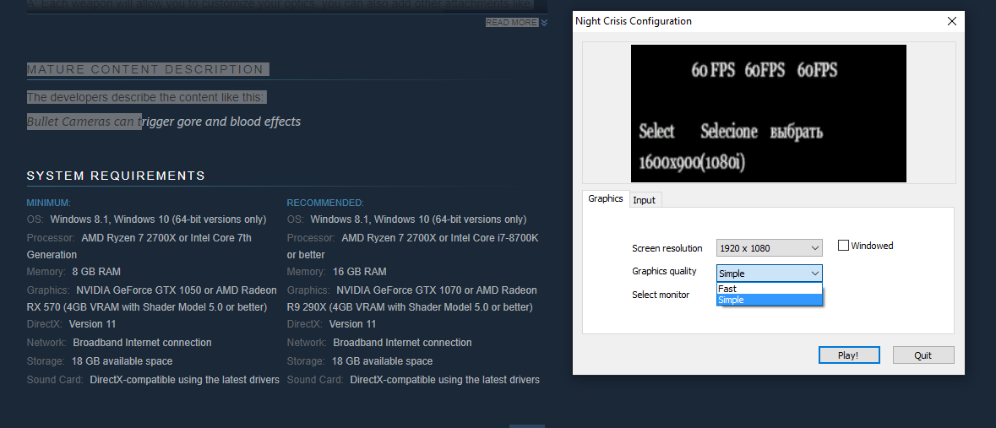The height and width of the screenshot is (428, 996).
Task: Open the Screen resolution dropdown
Action: 770,247
